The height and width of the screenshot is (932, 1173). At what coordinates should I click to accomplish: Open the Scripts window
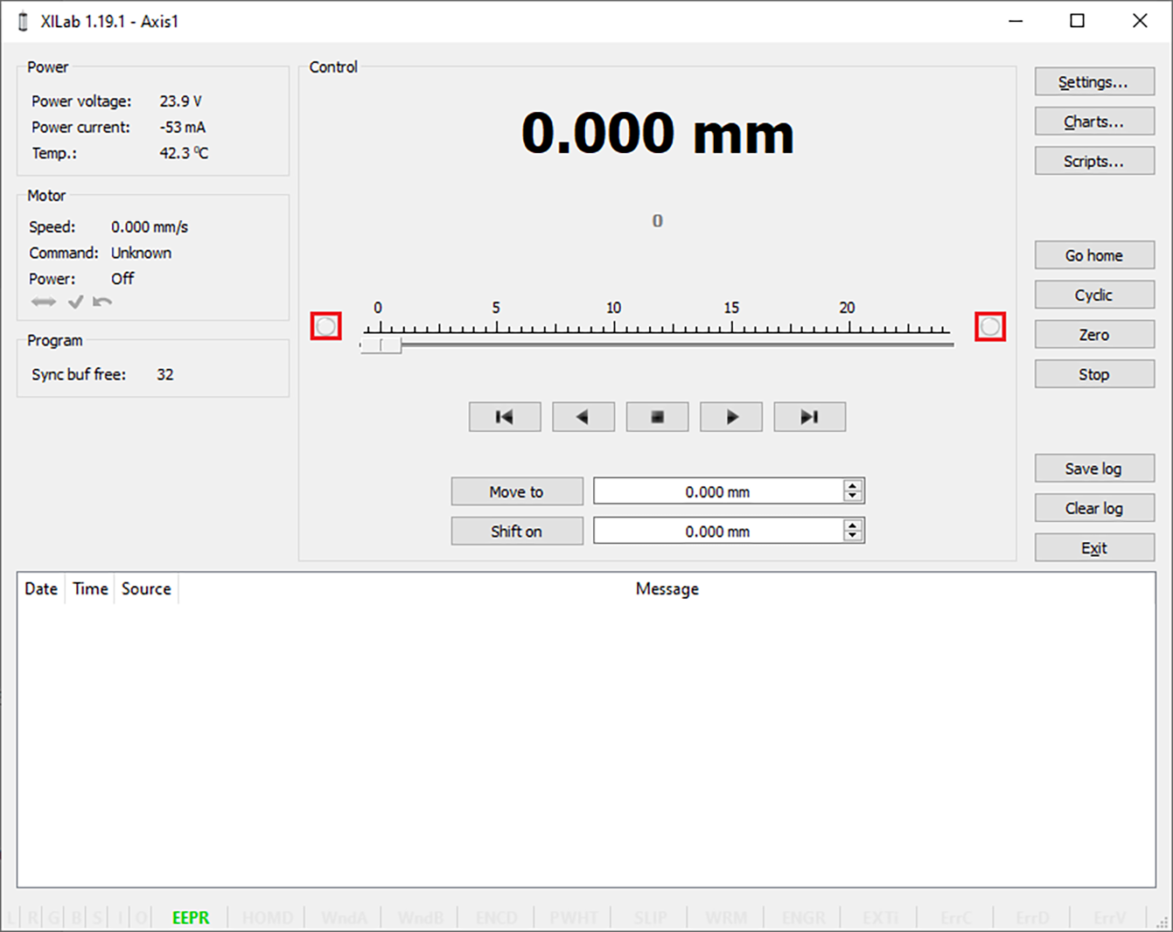pyautogui.click(x=1093, y=161)
